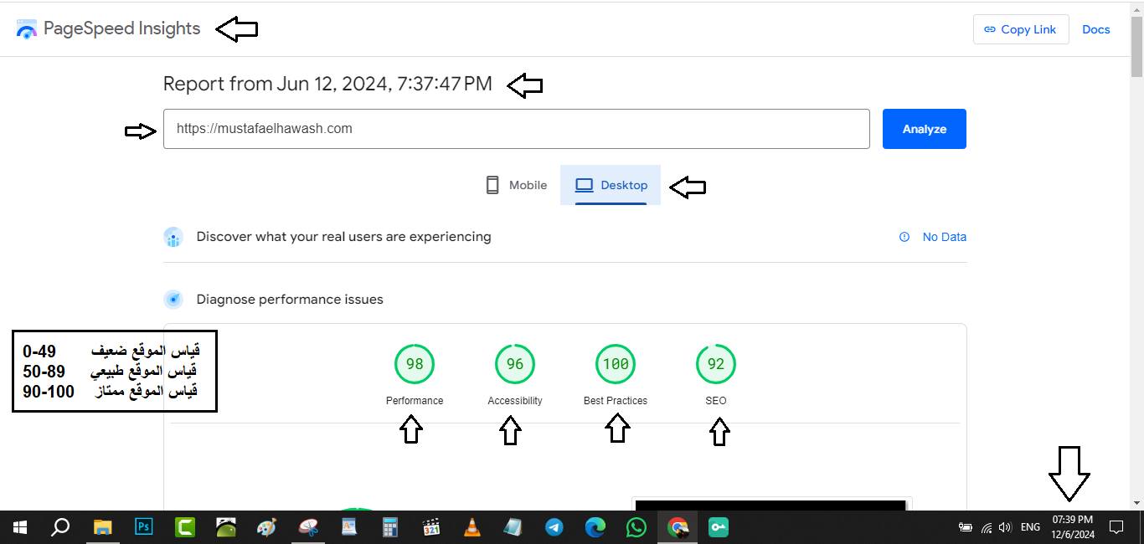Open the volume control in system tray
This screenshot has height=544, width=1144.
pos(1005,527)
